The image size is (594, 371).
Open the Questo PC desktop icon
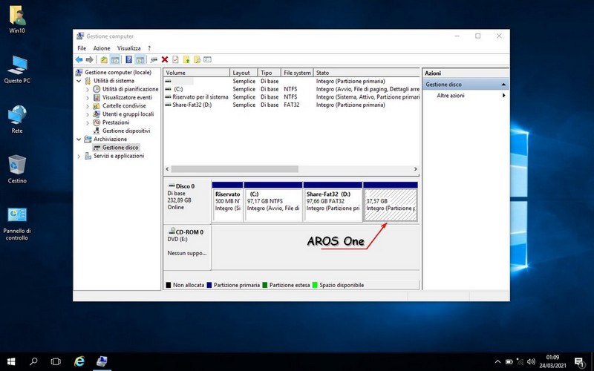coord(16,69)
